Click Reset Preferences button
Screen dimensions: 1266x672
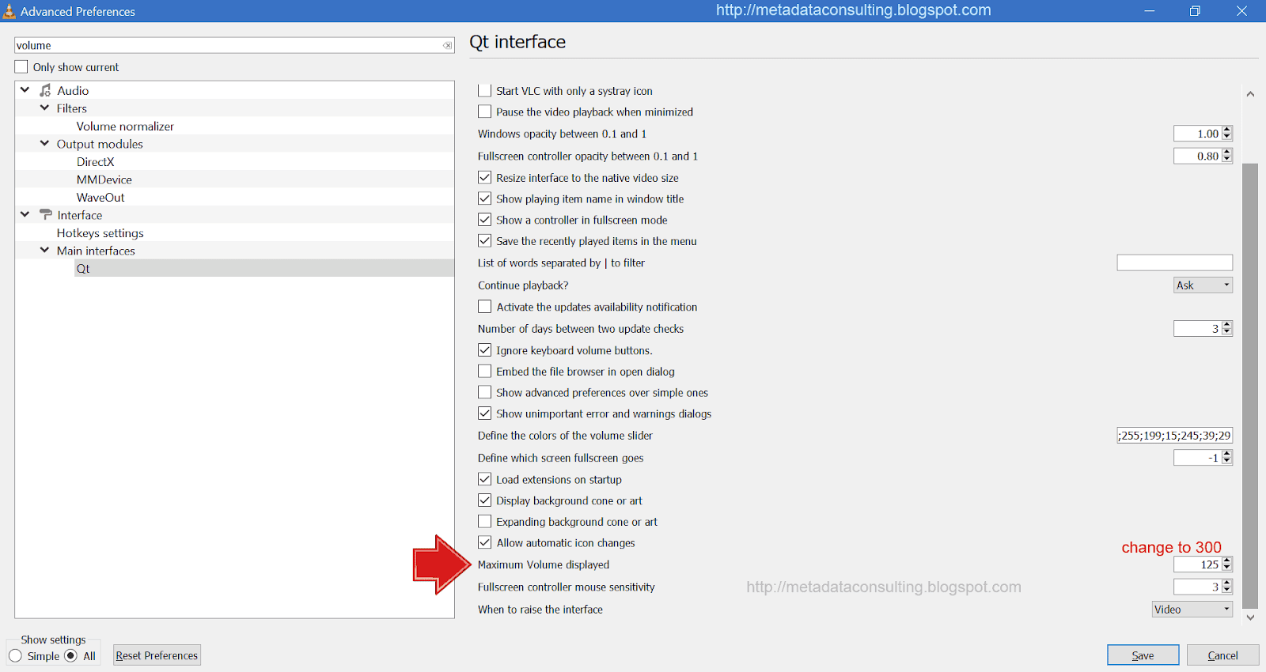(x=157, y=655)
